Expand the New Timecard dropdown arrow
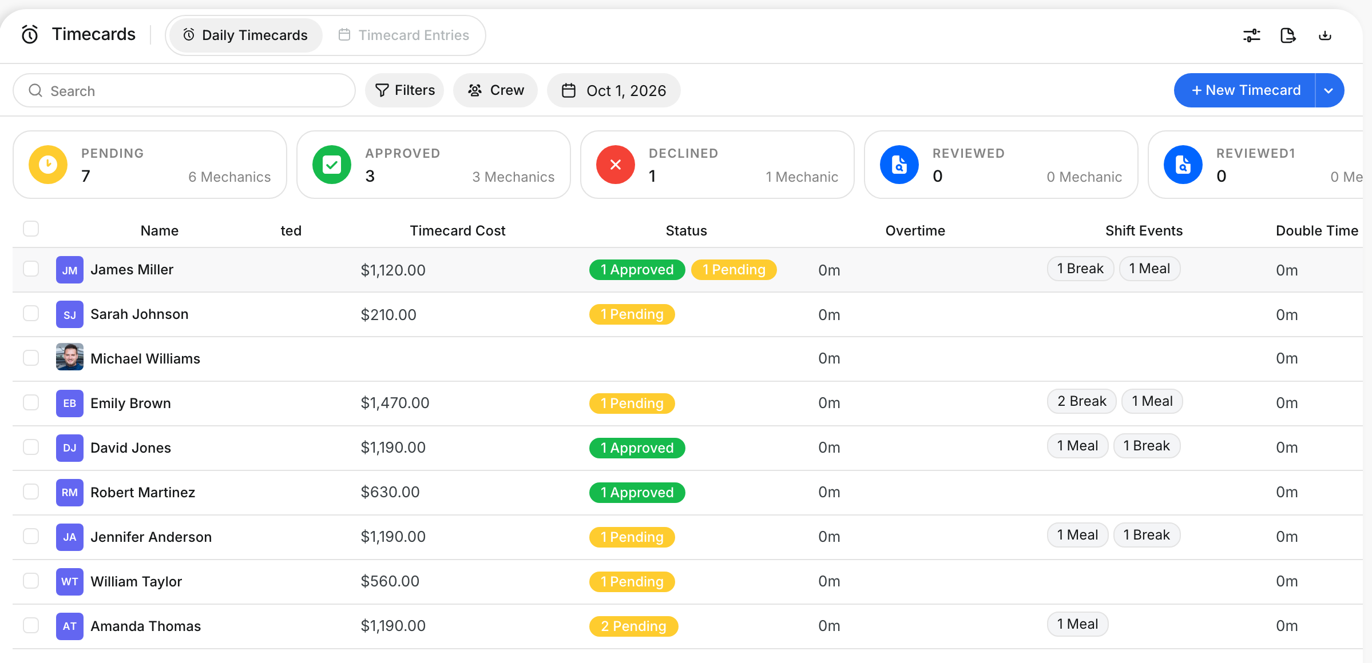 pyautogui.click(x=1329, y=90)
